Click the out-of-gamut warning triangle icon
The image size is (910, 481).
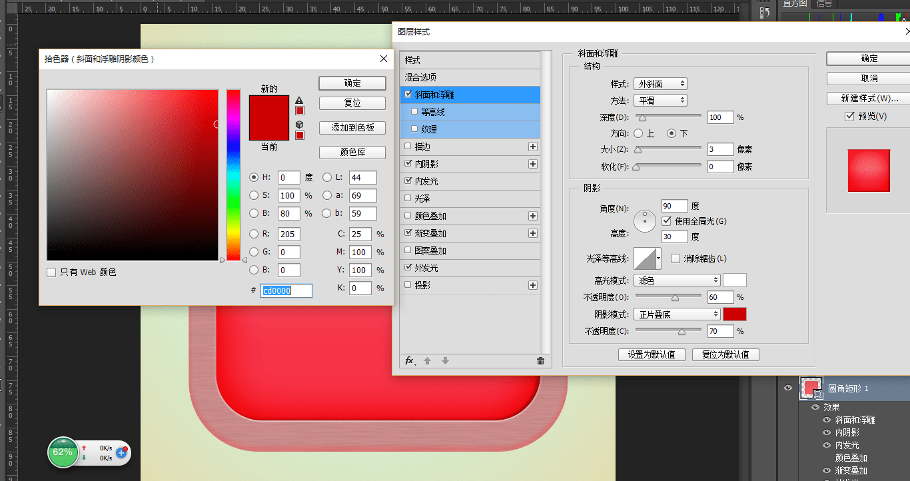coord(299,101)
